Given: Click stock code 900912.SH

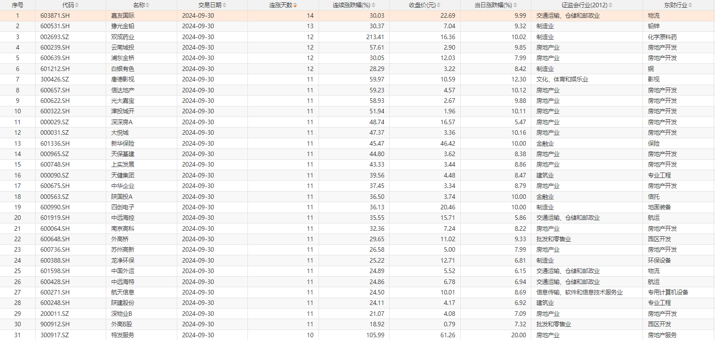Looking at the screenshot, I should [55, 324].
